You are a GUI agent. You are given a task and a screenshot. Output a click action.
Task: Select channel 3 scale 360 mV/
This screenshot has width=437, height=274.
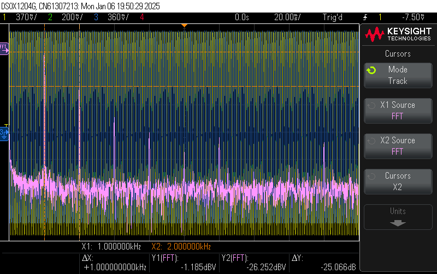(118, 17)
